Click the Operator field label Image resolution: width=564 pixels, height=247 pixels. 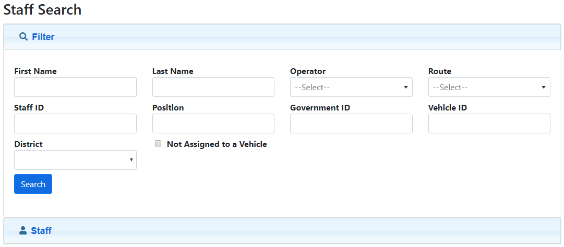click(308, 71)
